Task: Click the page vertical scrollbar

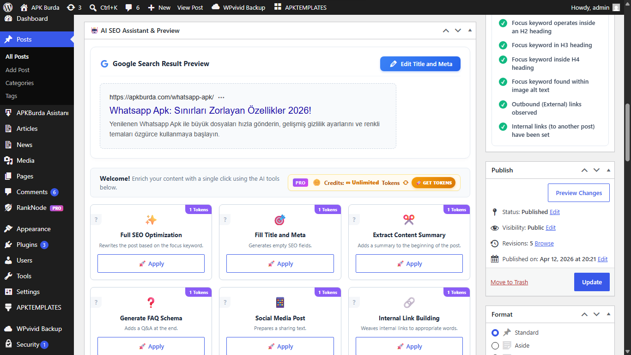Action: coord(627,132)
